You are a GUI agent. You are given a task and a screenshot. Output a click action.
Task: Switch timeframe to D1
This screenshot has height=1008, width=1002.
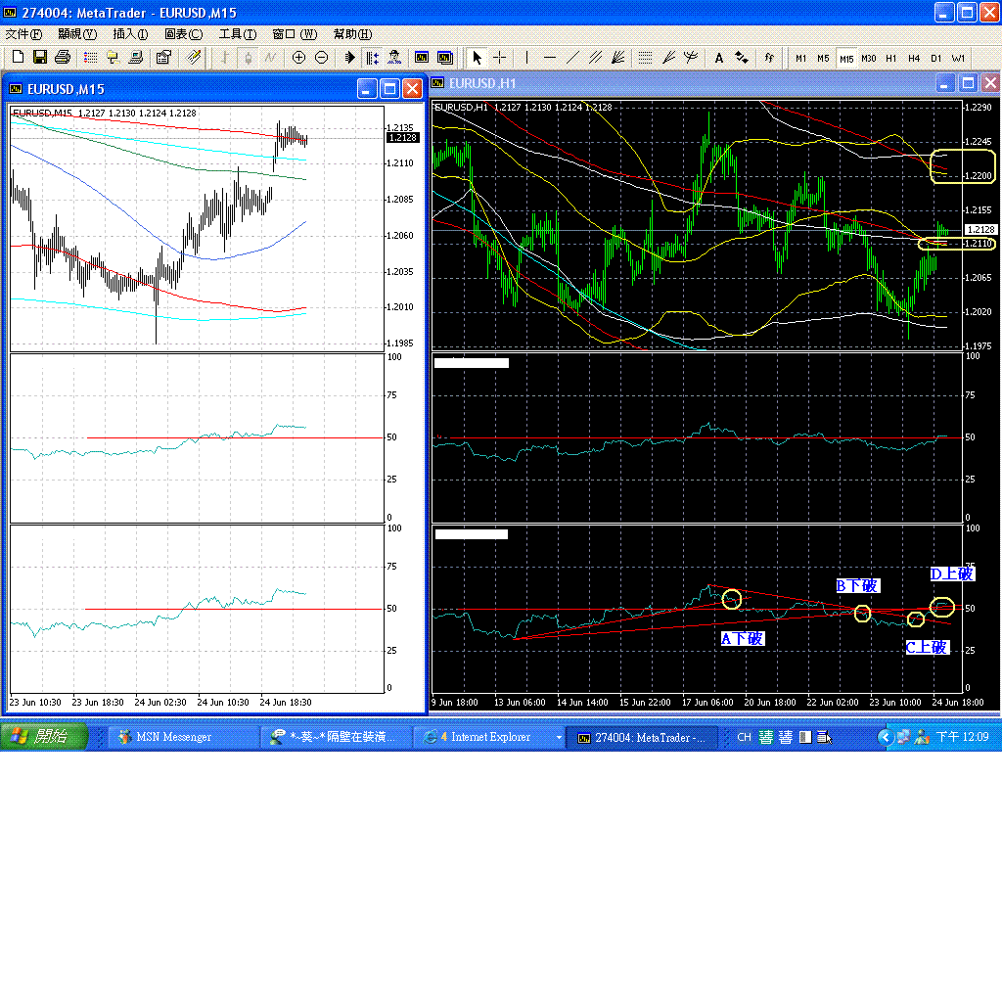coord(936,58)
